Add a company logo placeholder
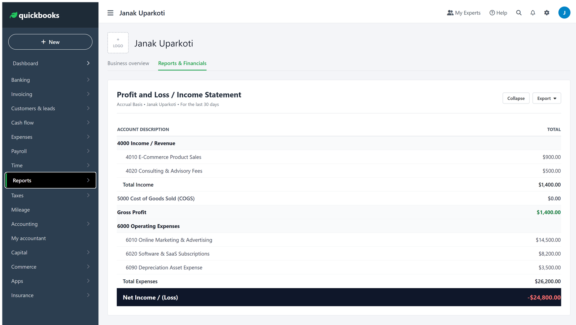 coord(118,43)
